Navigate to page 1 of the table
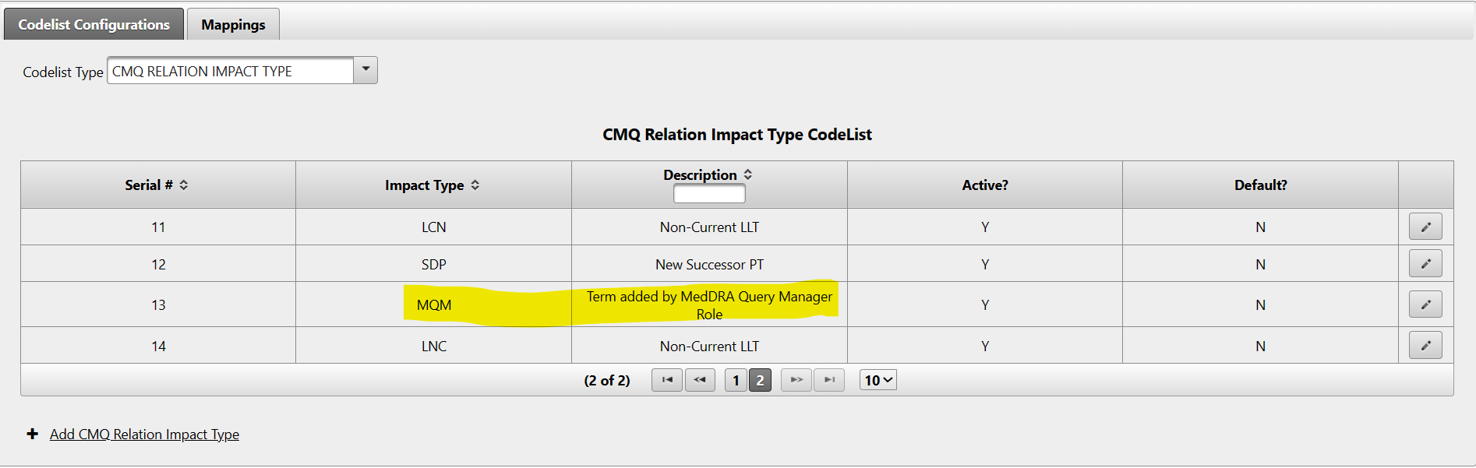The width and height of the screenshot is (1476, 468). pyautogui.click(x=735, y=379)
